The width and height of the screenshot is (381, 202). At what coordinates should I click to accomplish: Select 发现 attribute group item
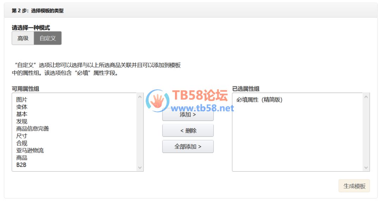coord(22,121)
